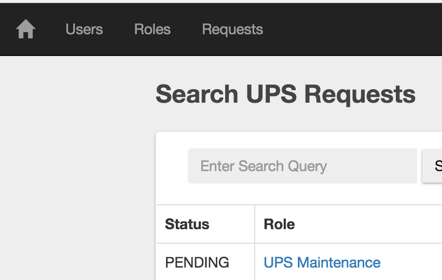This screenshot has width=442, height=280.
Task: Click the Search UPS Requests heading
Action: 285,94
